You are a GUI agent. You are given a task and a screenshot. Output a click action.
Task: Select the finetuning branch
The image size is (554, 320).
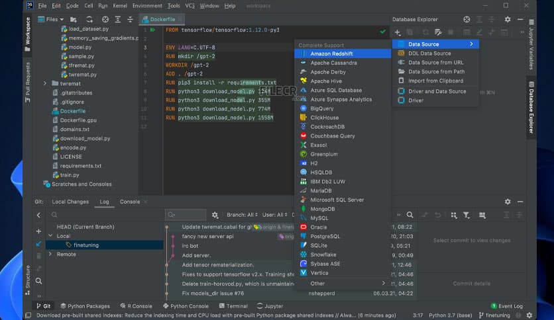point(104,245)
